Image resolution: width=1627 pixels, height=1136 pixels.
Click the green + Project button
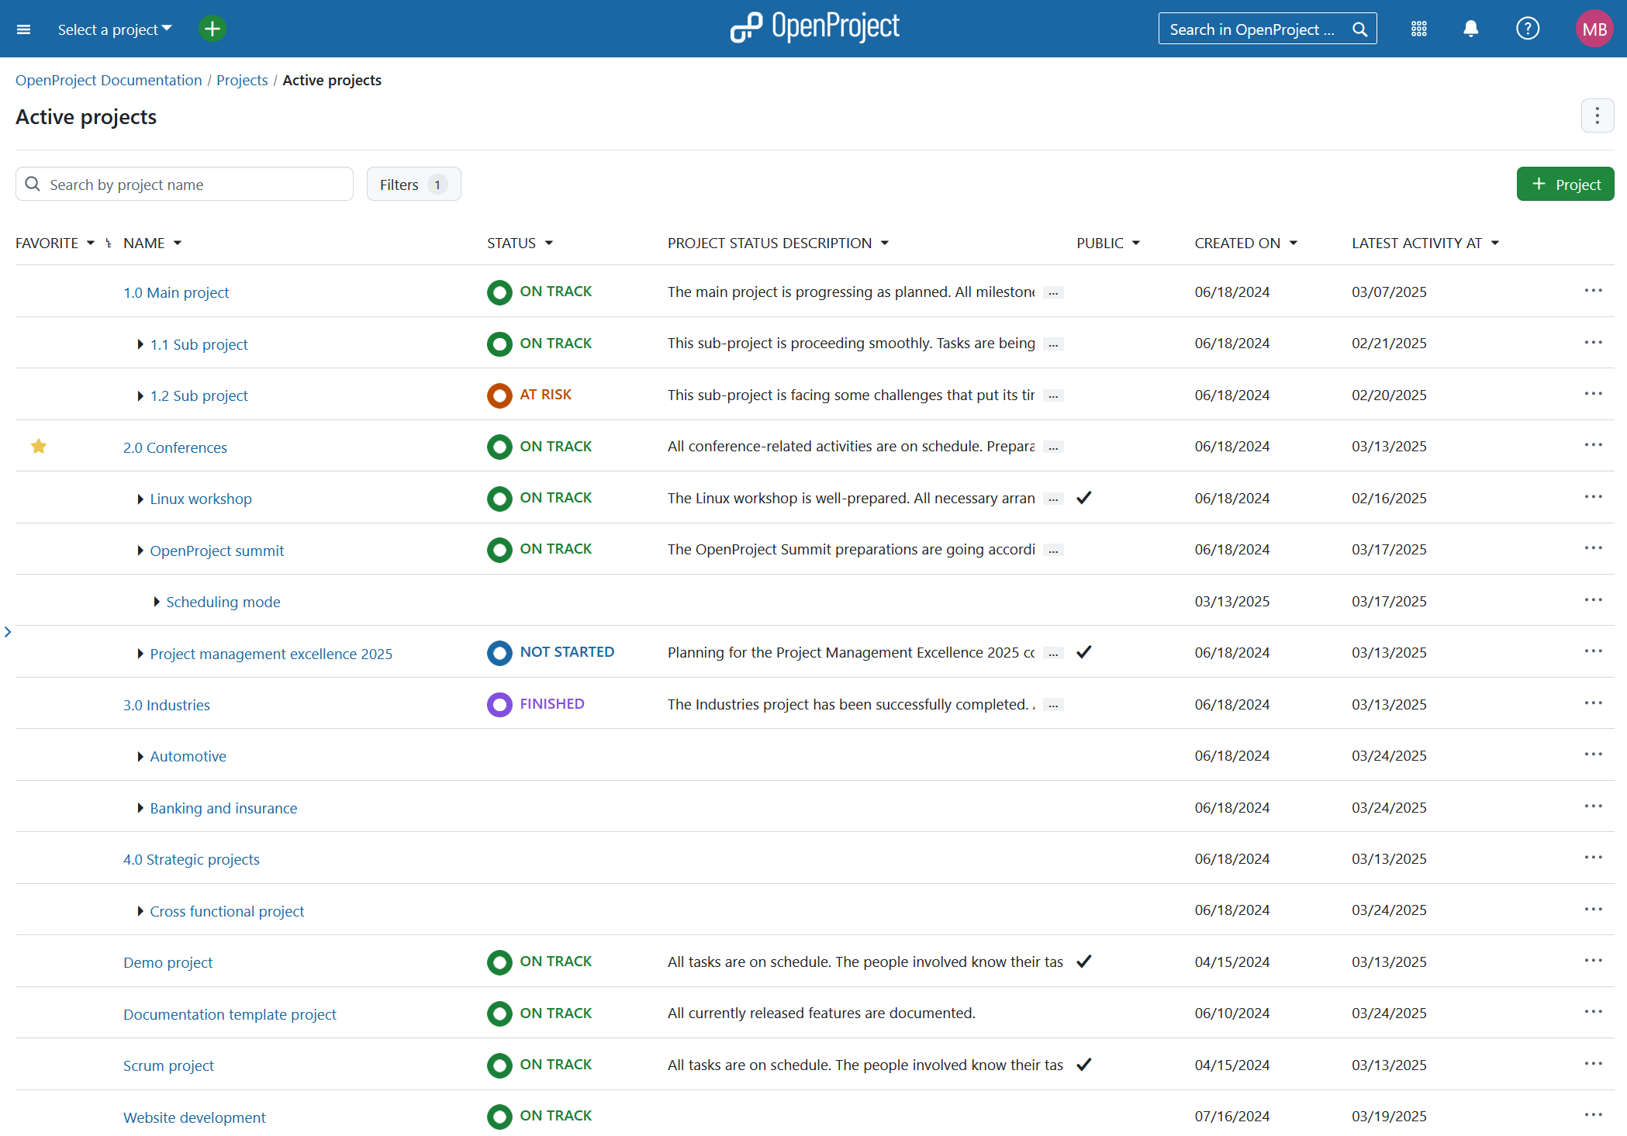[x=1564, y=184]
